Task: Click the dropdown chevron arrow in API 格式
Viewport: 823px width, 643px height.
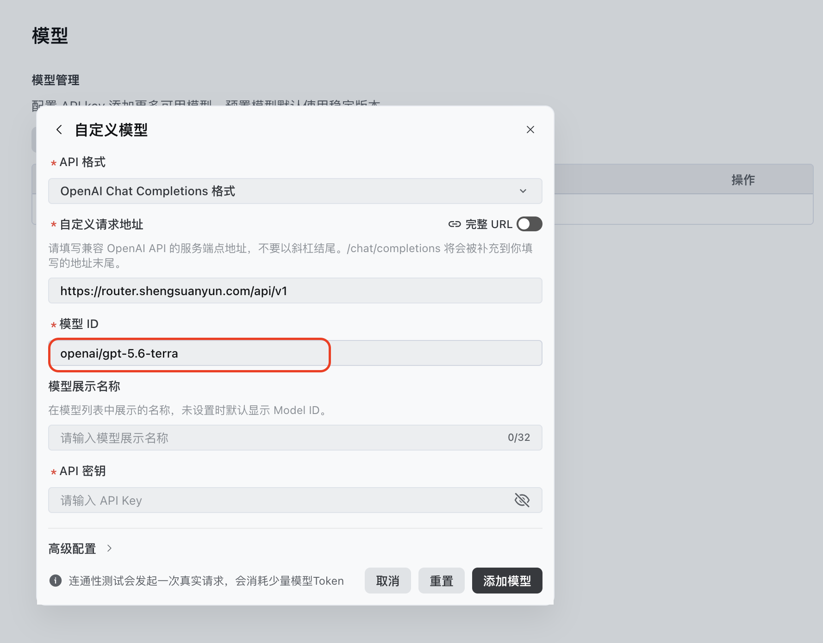Action: (523, 191)
